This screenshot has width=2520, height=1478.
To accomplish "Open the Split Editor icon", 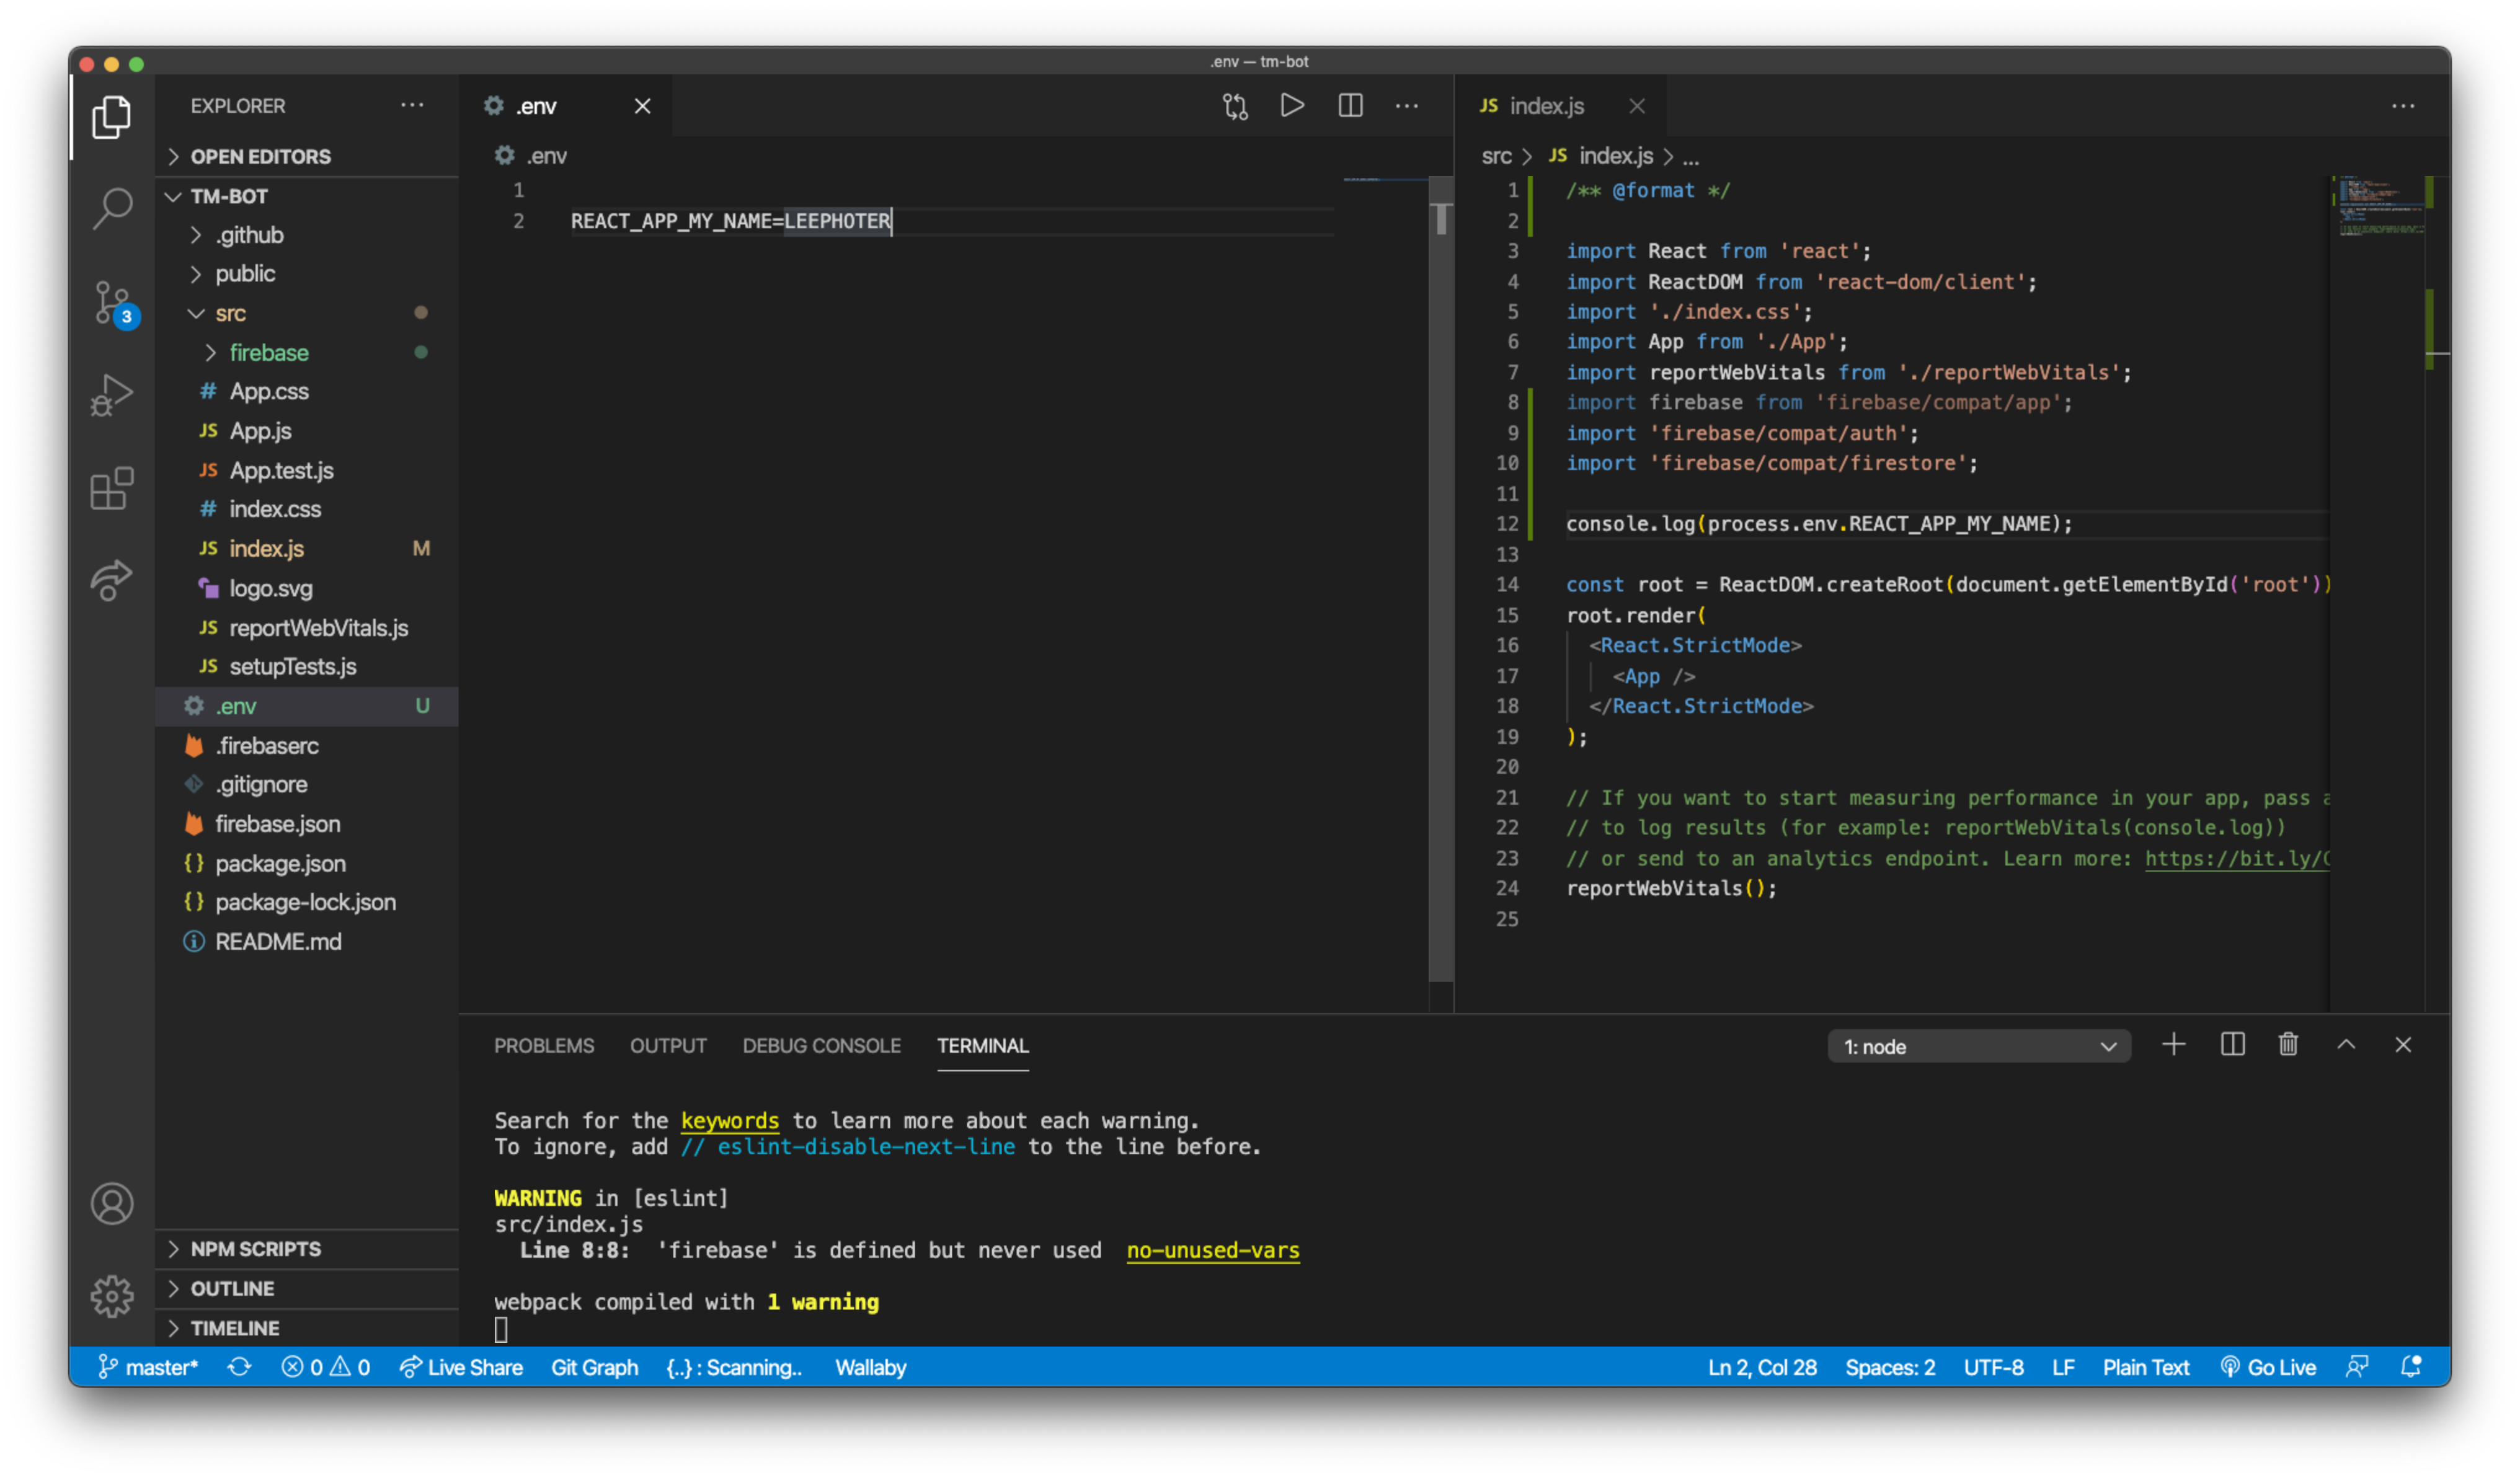I will click(x=1350, y=105).
